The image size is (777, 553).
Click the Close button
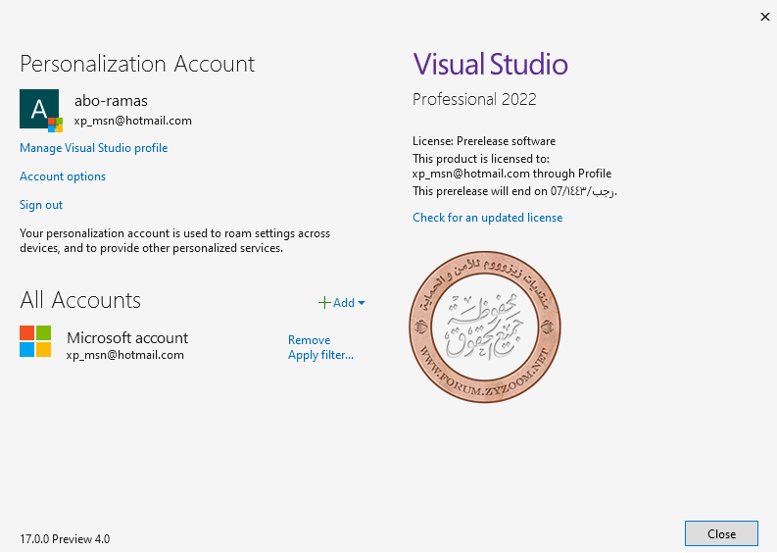click(x=721, y=533)
